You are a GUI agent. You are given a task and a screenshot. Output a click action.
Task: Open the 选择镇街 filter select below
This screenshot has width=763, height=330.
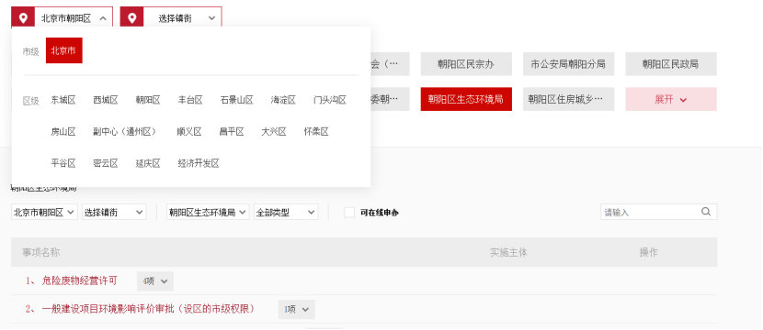click(x=114, y=212)
